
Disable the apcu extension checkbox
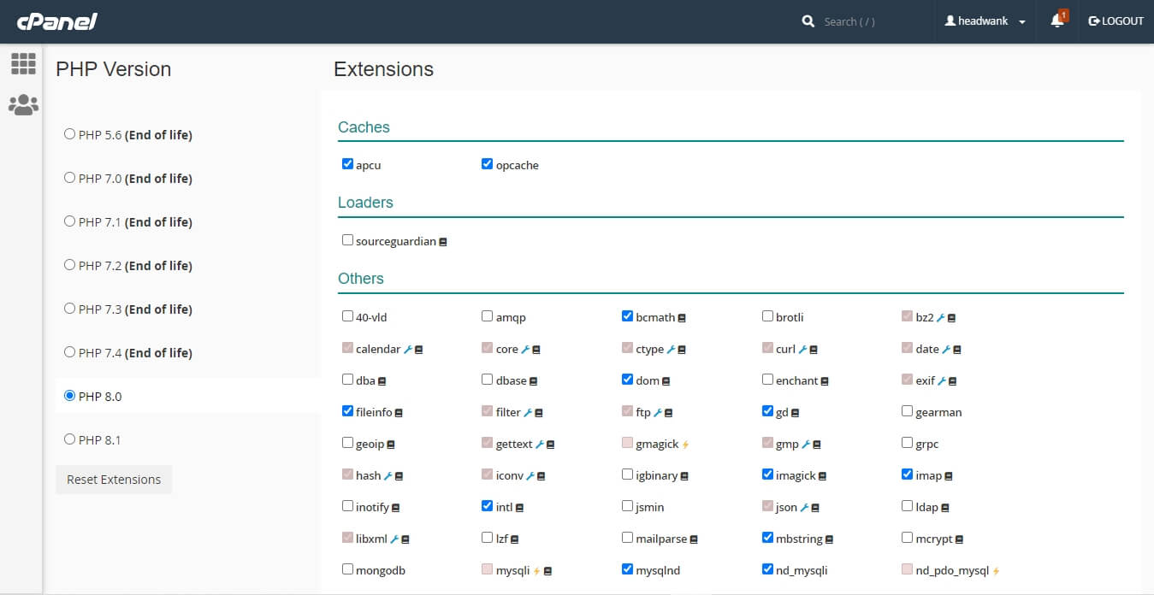click(347, 164)
